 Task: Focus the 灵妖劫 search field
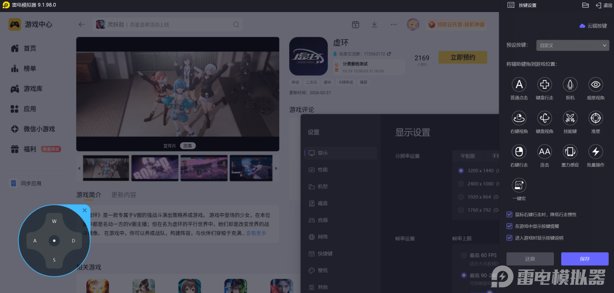[x=168, y=24]
